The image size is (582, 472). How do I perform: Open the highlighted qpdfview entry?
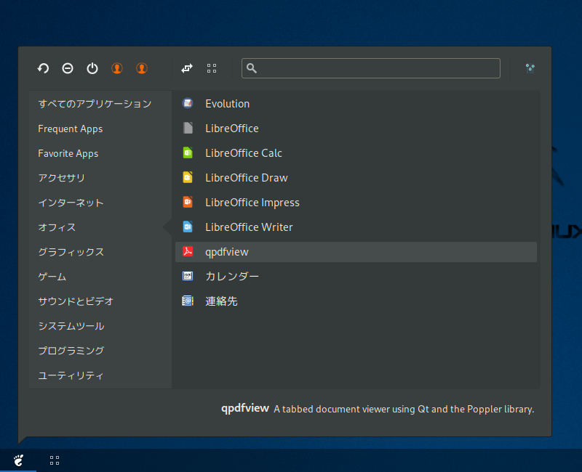(356, 252)
